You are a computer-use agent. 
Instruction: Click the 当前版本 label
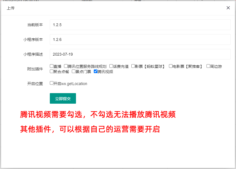coord(35,25)
